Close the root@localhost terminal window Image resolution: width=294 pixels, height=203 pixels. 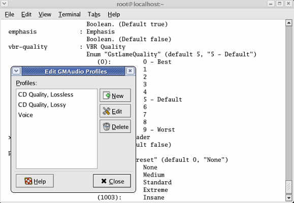point(288,4)
